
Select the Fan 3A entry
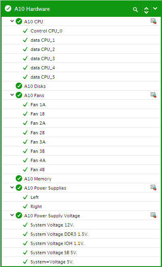[x=81, y=142]
